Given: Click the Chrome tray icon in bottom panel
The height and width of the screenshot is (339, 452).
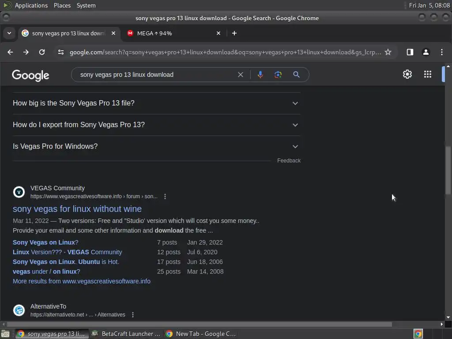Looking at the screenshot, I should [x=418, y=334].
